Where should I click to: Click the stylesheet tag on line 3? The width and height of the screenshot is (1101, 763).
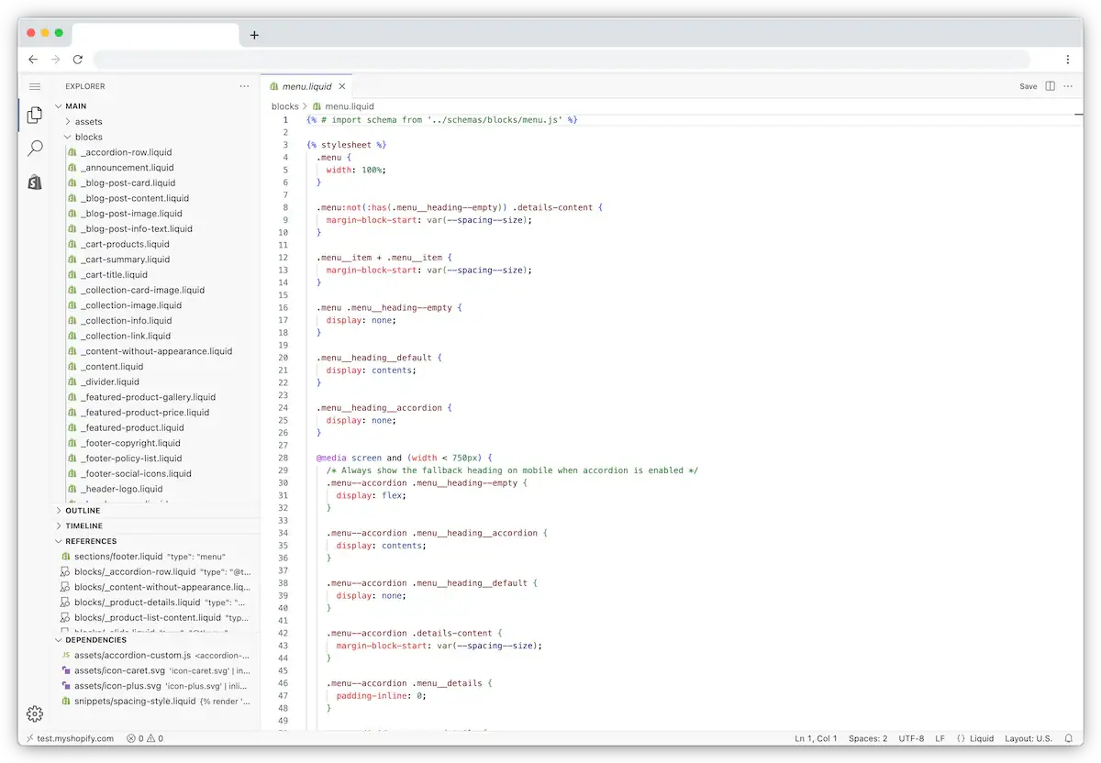coord(347,145)
